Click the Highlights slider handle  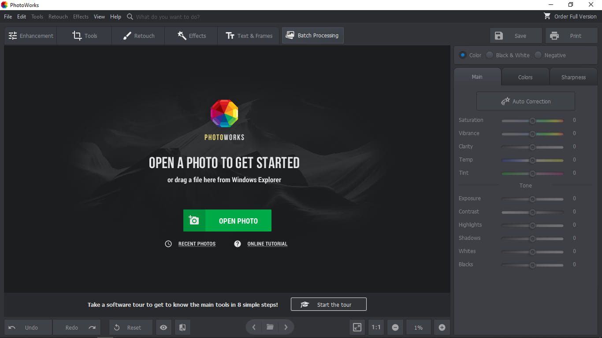[x=532, y=225]
